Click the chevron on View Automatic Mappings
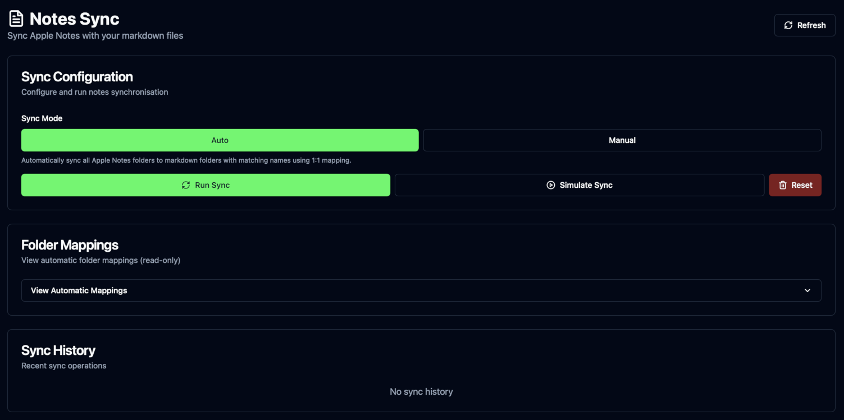This screenshot has width=844, height=420. [x=807, y=290]
